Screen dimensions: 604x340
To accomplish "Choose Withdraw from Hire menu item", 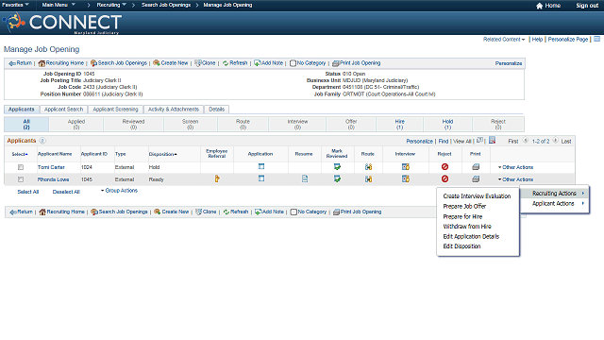I will click(467, 227).
